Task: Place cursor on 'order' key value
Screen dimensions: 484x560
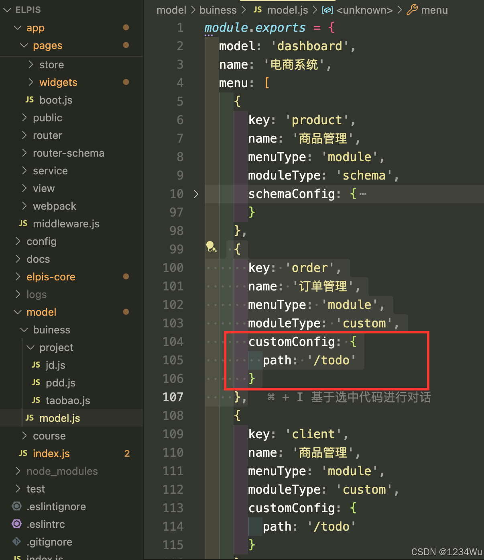Action: click(x=309, y=268)
